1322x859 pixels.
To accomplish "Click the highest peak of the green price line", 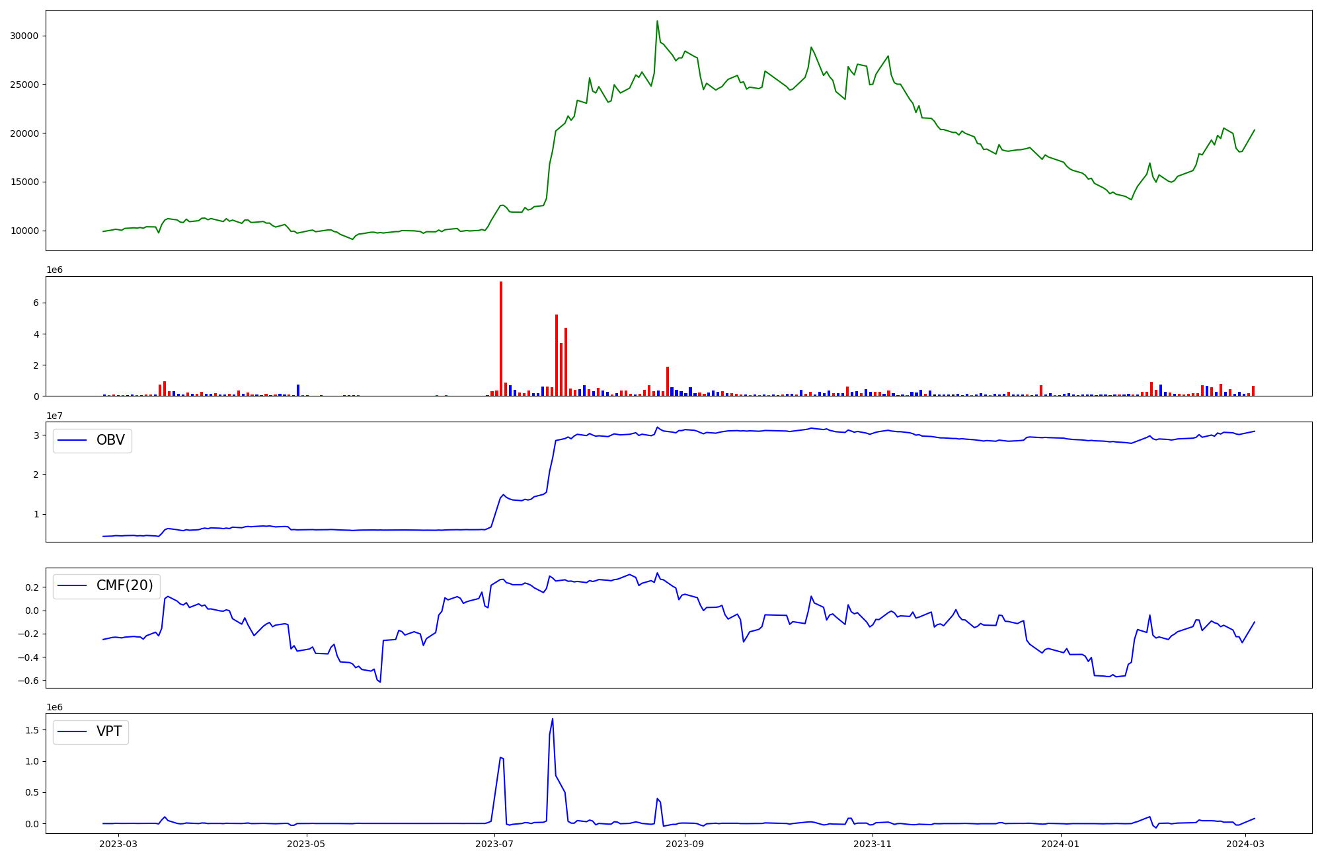I will (657, 21).
